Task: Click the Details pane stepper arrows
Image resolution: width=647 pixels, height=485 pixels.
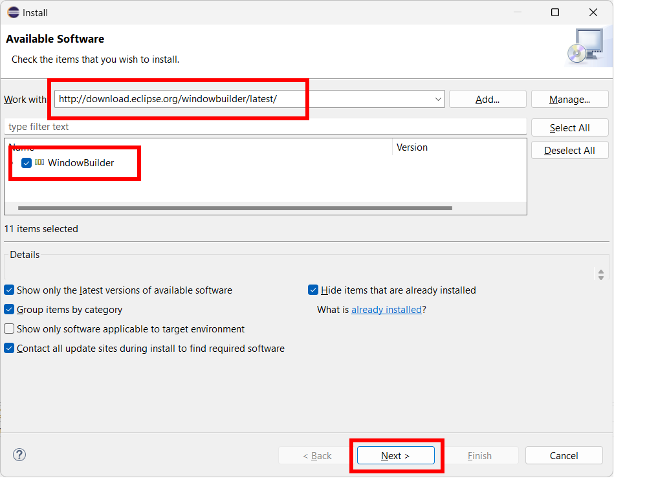Action: click(601, 275)
